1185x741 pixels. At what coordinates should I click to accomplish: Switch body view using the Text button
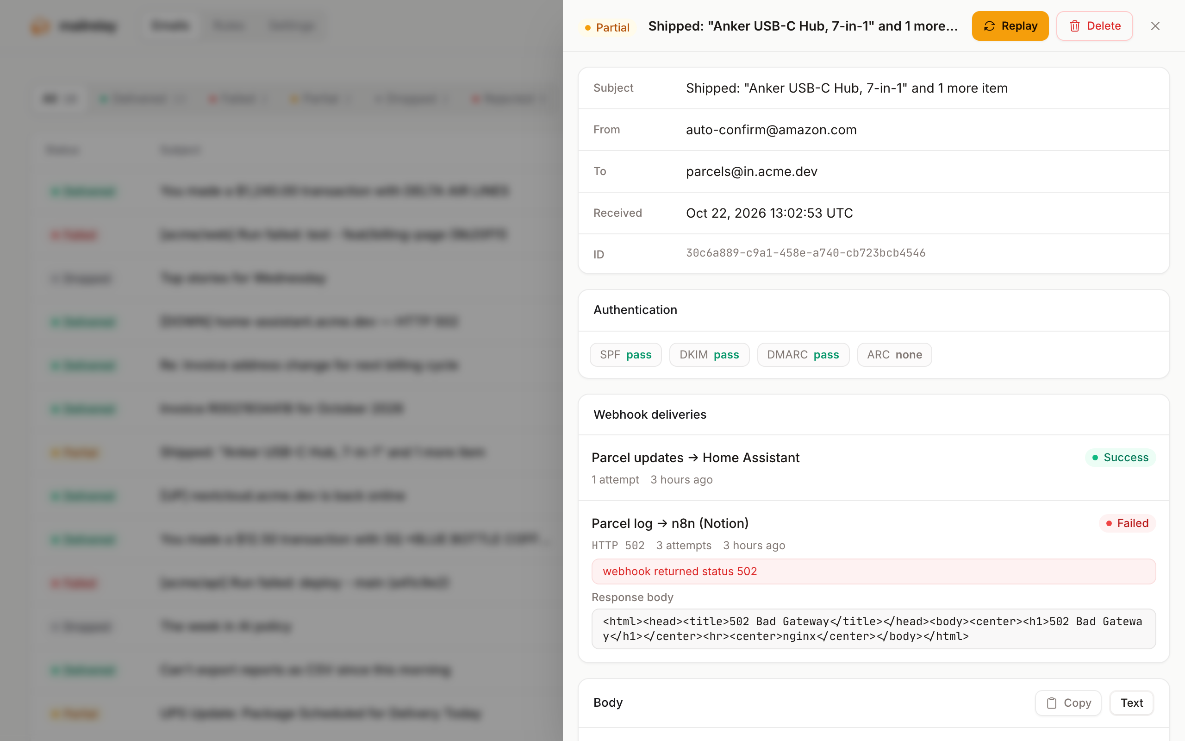[x=1132, y=703]
